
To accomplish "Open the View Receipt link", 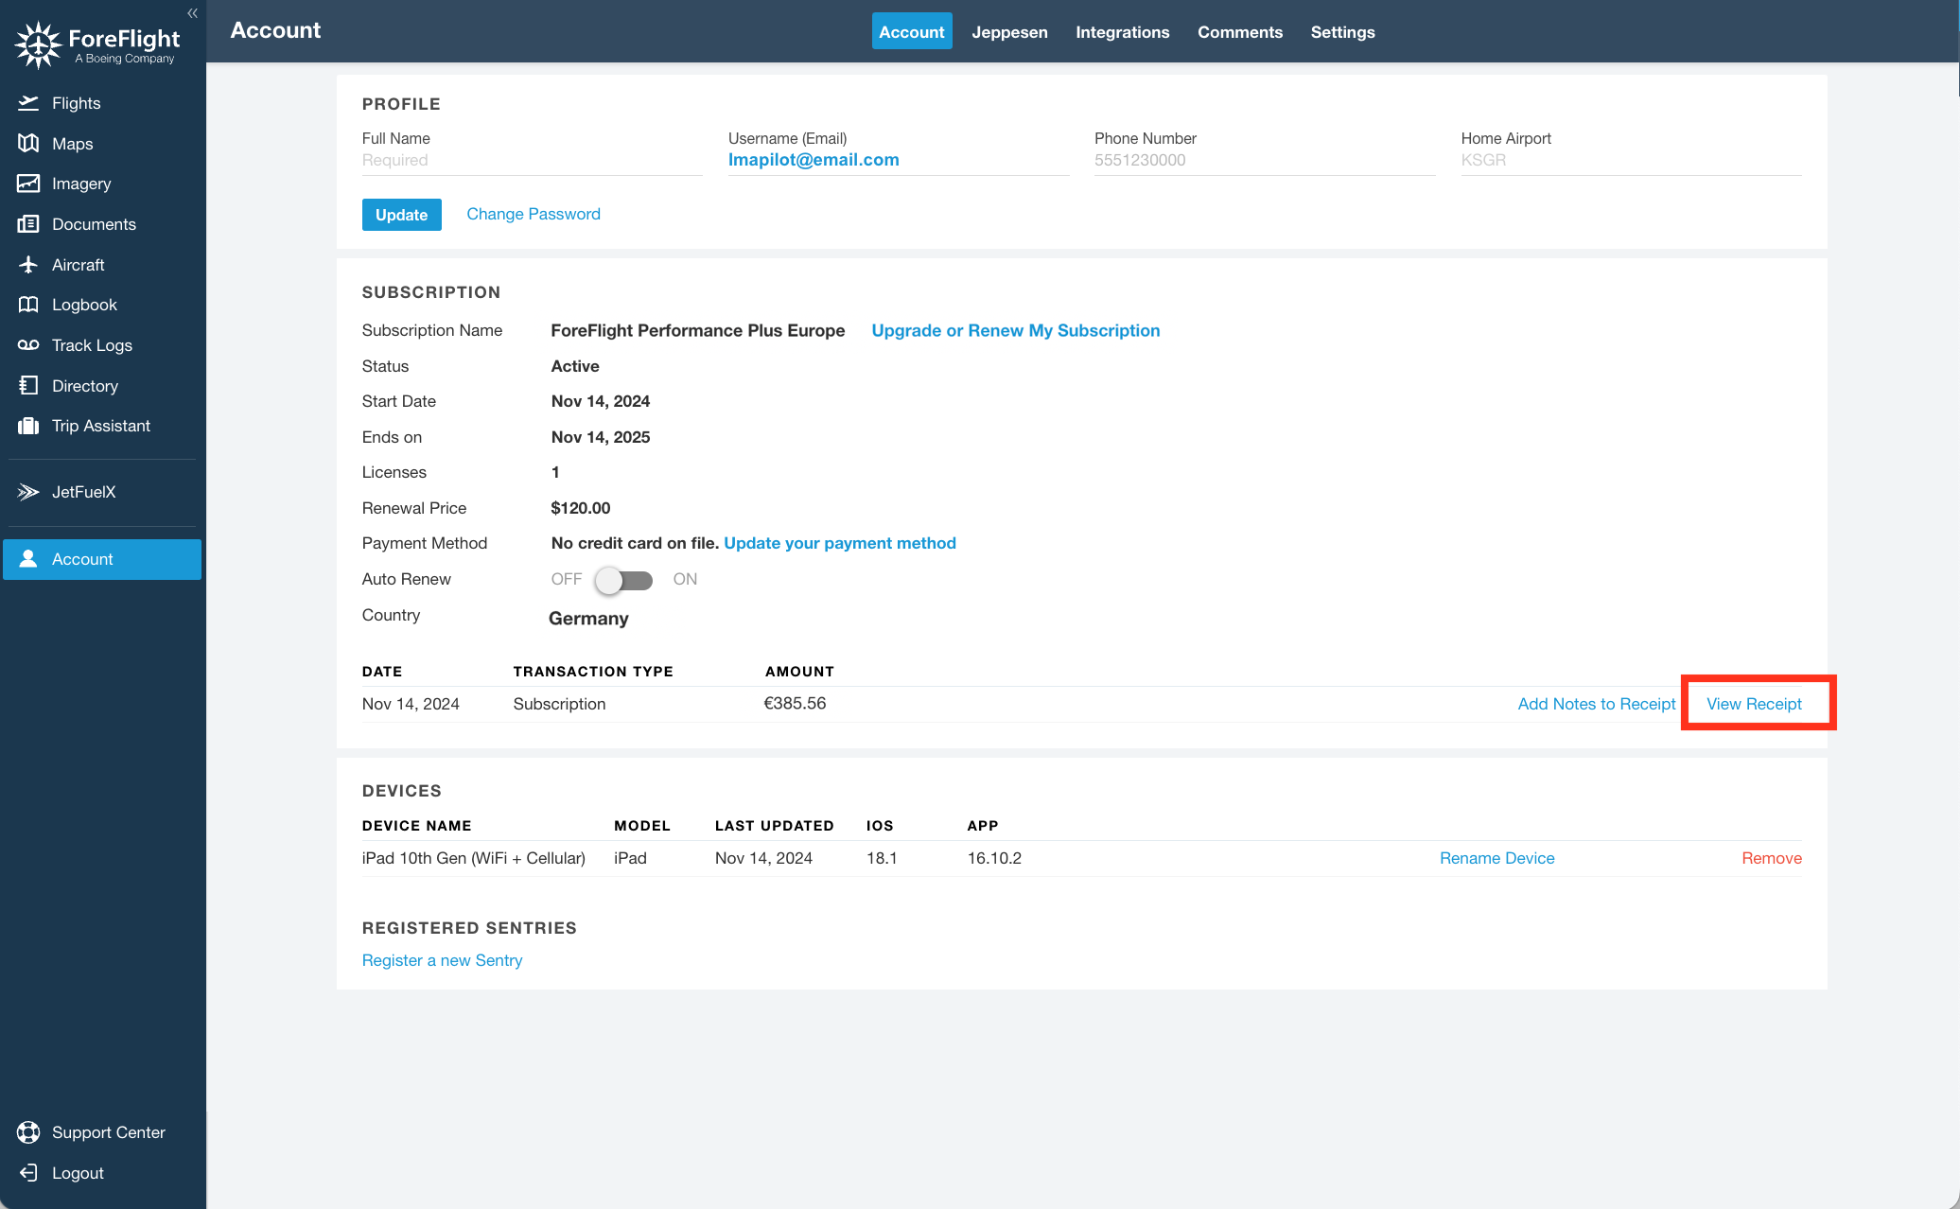I will (1754, 704).
